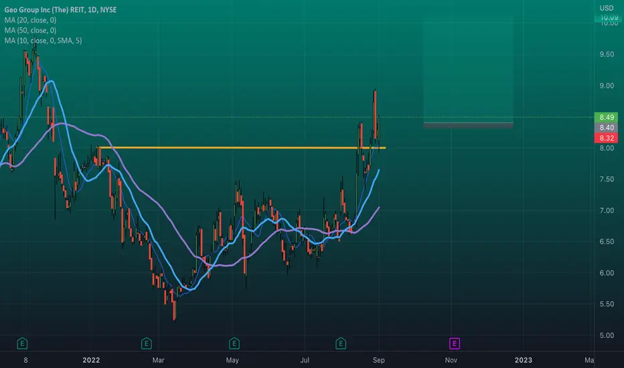Click the 2022 label on time axis
Viewport: 624px width, 368px height.
(91, 360)
